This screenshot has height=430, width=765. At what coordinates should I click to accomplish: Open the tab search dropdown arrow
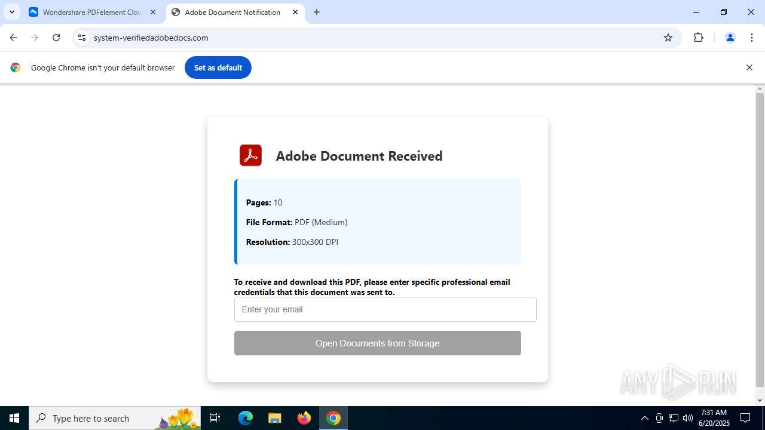pos(11,12)
